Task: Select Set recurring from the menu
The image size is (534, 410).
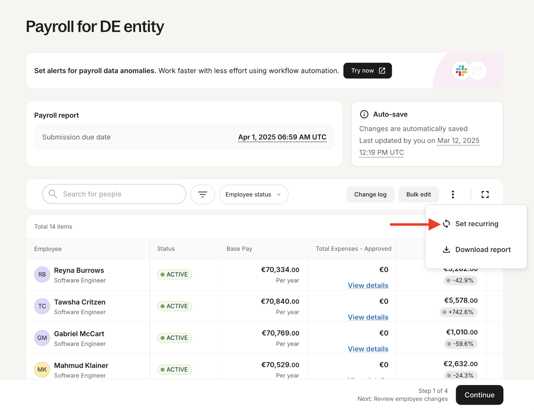Action: 476,224
